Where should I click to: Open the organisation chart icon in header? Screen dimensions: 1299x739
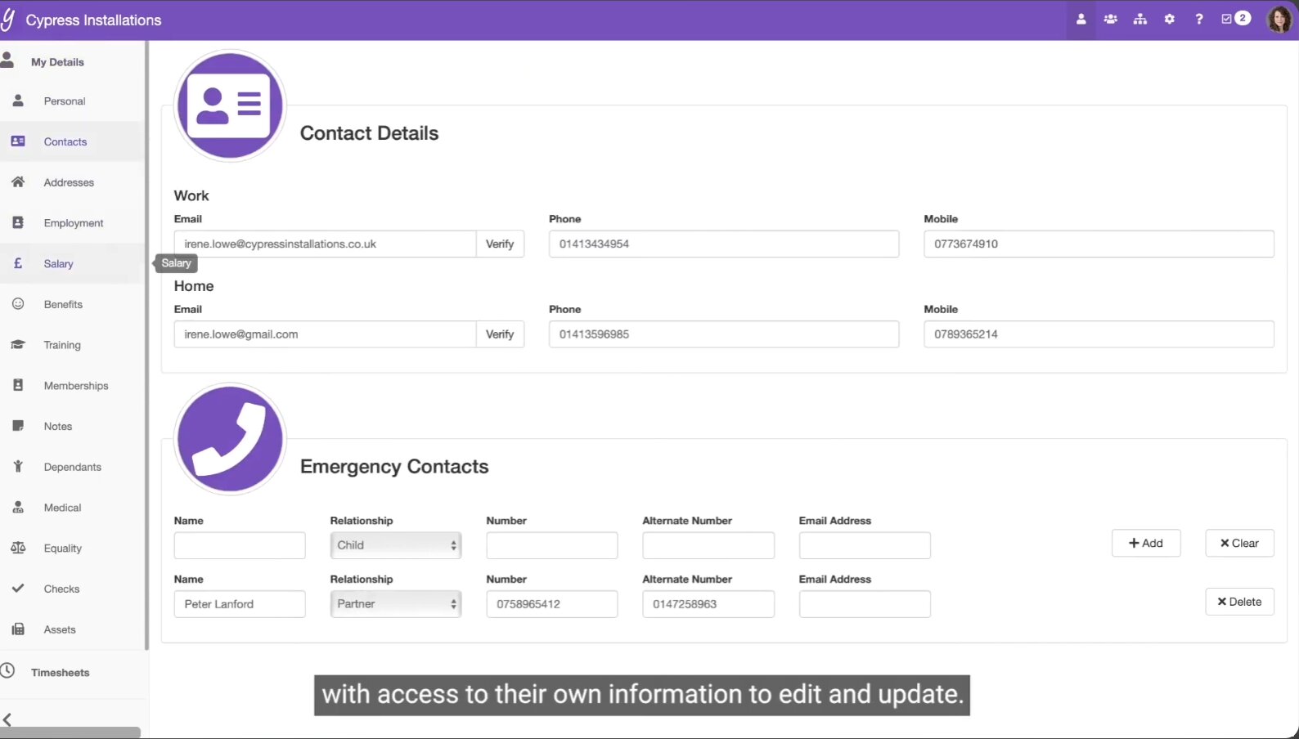point(1139,19)
